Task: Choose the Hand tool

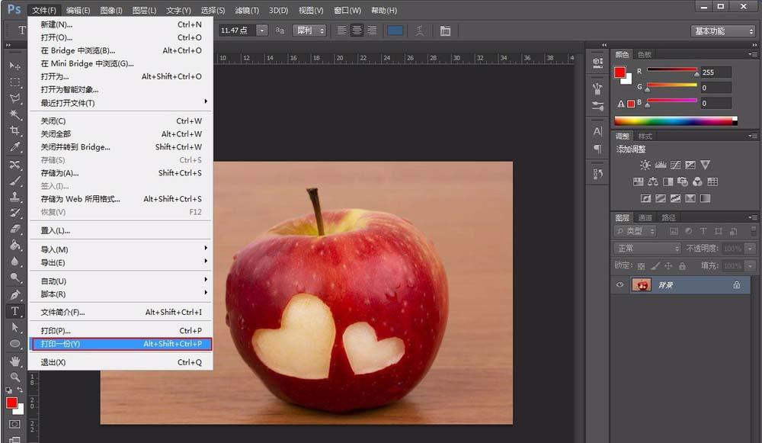Action: [x=14, y=361]
